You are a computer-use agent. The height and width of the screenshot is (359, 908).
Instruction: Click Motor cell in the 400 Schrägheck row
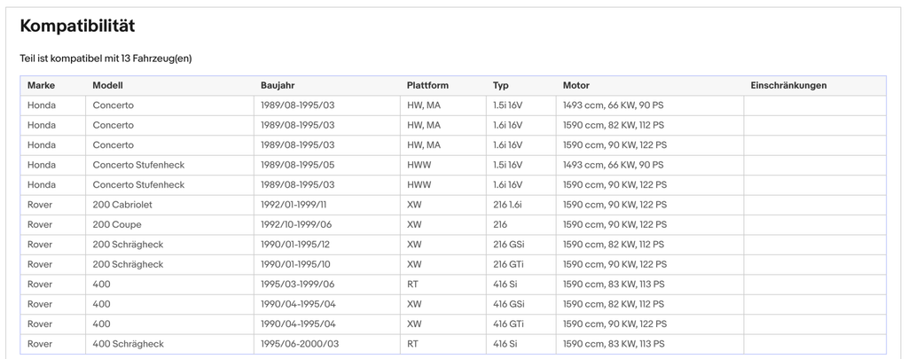614,344
